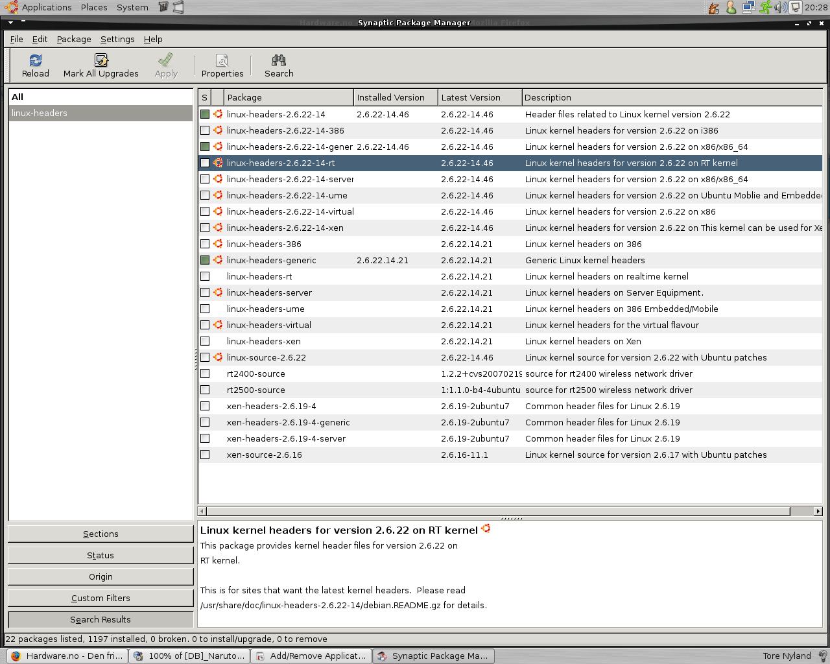Viewport: 830px width, 664px height.
Task: Click the Ubuntu logo next to Applications
Action: tap(11, 7)
